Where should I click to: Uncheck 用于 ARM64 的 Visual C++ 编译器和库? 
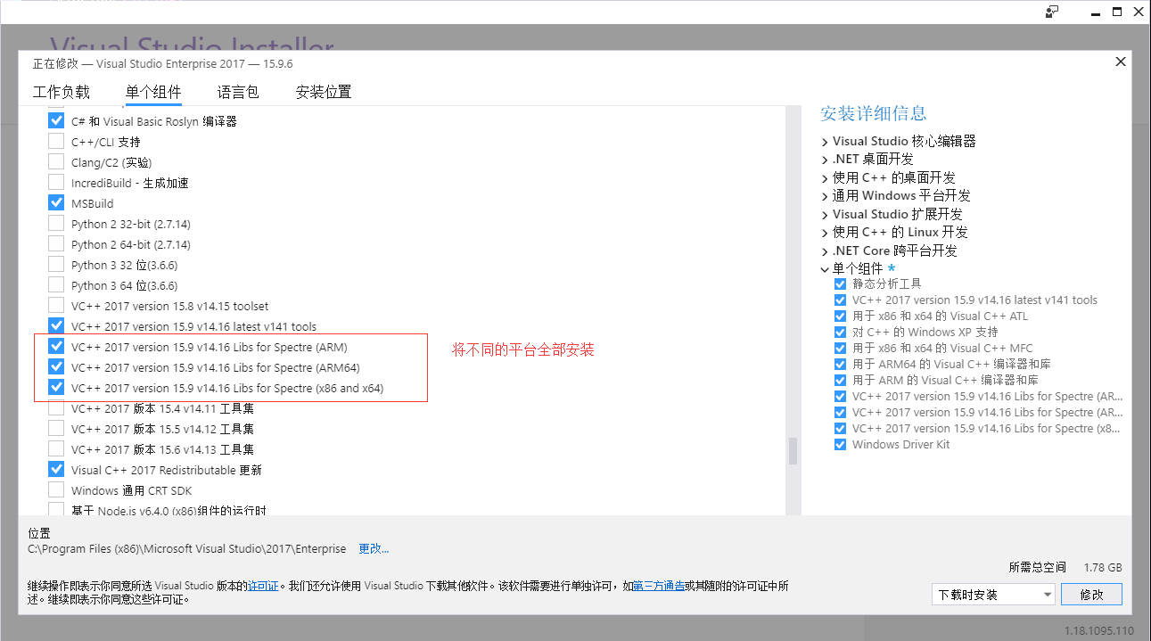click(x=840, y=365)
